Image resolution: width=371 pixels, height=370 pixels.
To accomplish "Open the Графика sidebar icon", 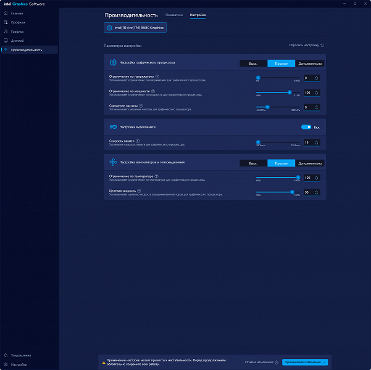I will [6, 31].
